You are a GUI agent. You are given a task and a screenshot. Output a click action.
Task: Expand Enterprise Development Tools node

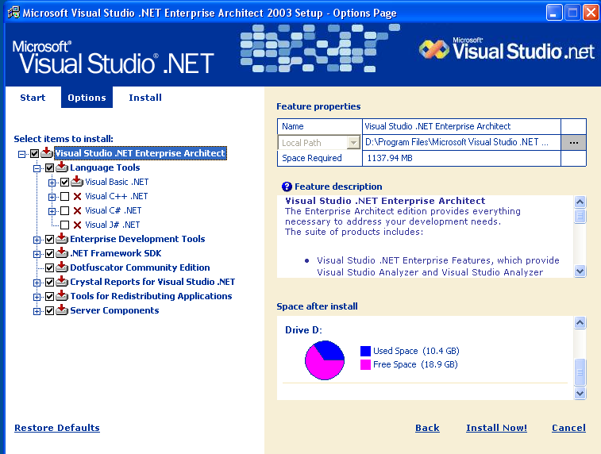tap(37, 240)
